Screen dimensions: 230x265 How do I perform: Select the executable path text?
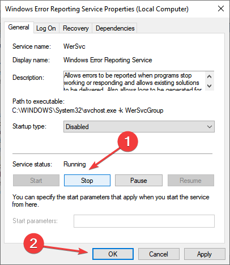point(88,110)
